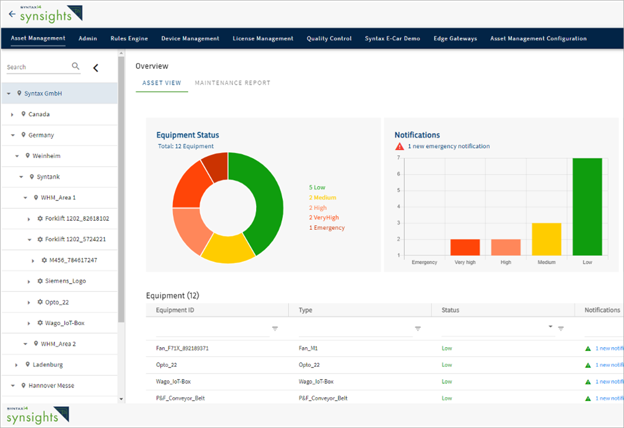Expand the Canada tree node

pos(12,114)
